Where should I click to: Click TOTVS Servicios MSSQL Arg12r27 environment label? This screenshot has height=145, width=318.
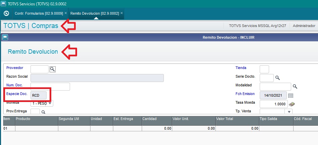(x=258, y=26)
